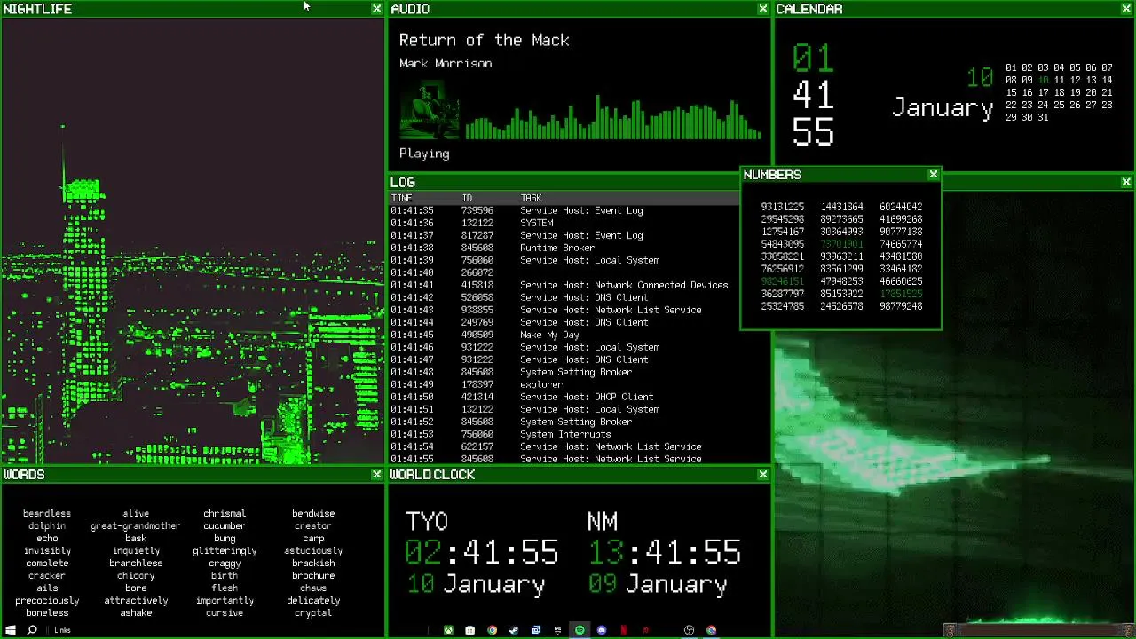Click number 98779248 in NUMBERS
This screenshot has height=639, width=1136.
coord(901,306)
